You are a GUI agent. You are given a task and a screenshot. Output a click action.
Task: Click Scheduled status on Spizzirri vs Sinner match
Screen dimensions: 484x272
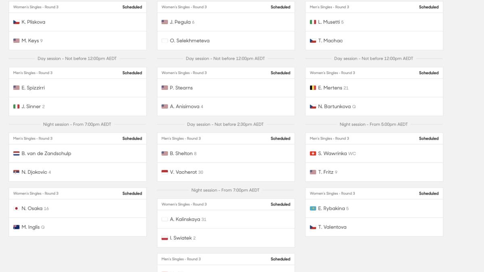click(x=132, y=73)
